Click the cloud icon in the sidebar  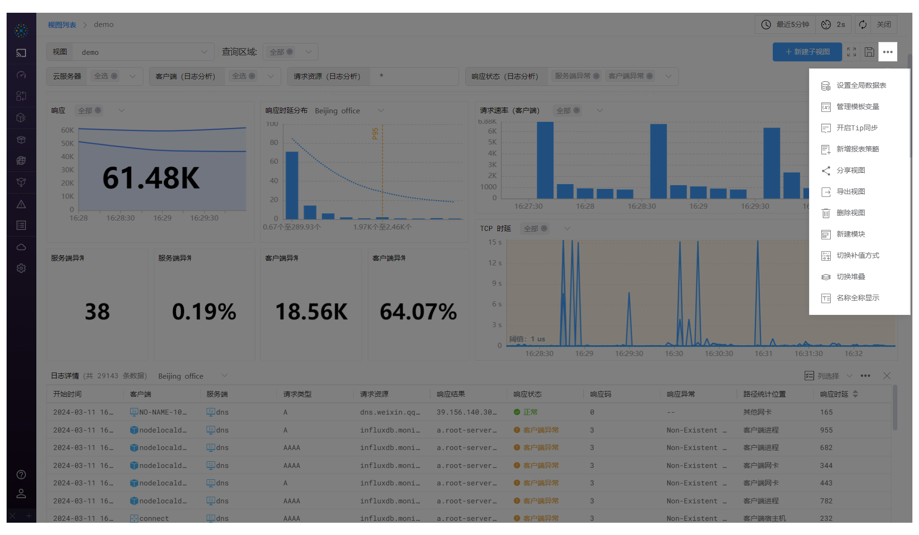[21, 247]
